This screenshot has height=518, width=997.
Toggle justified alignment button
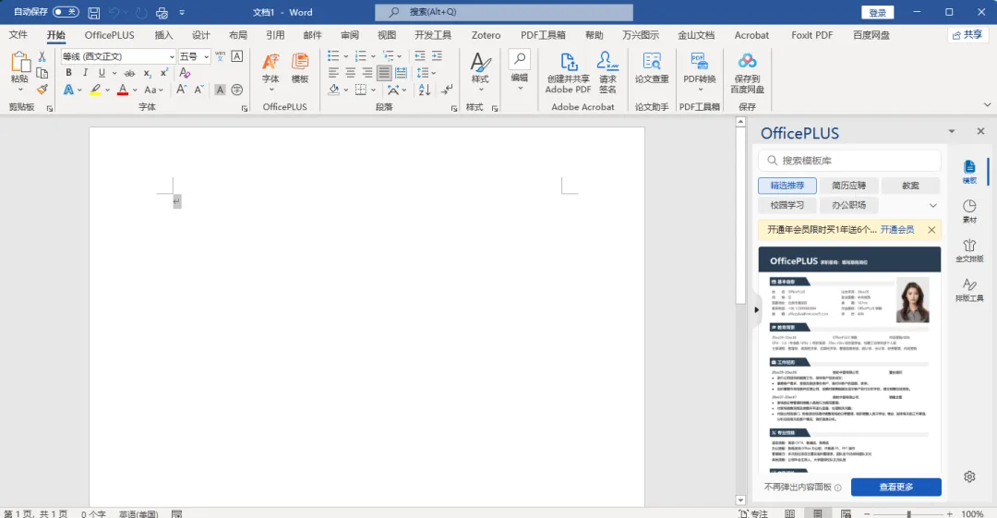pos(384,73)
